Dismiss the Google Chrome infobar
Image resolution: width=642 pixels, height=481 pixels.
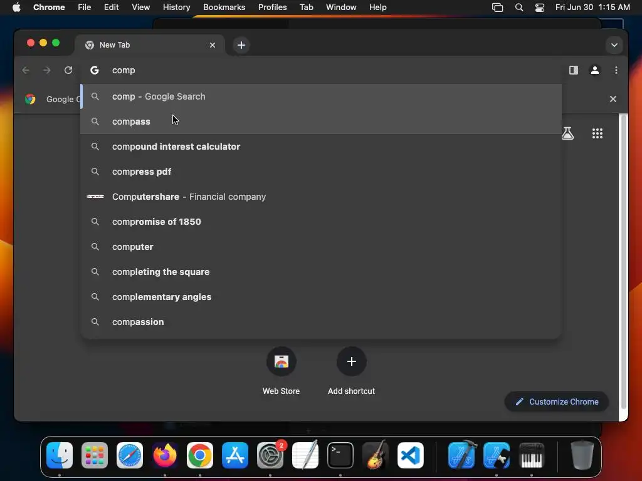click(613, 99)
